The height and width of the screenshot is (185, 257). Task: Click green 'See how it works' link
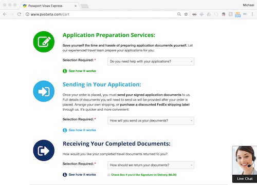pos(82,71)
